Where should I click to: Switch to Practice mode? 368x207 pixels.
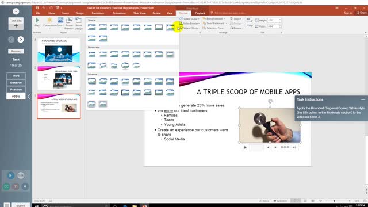click(16, 90)
